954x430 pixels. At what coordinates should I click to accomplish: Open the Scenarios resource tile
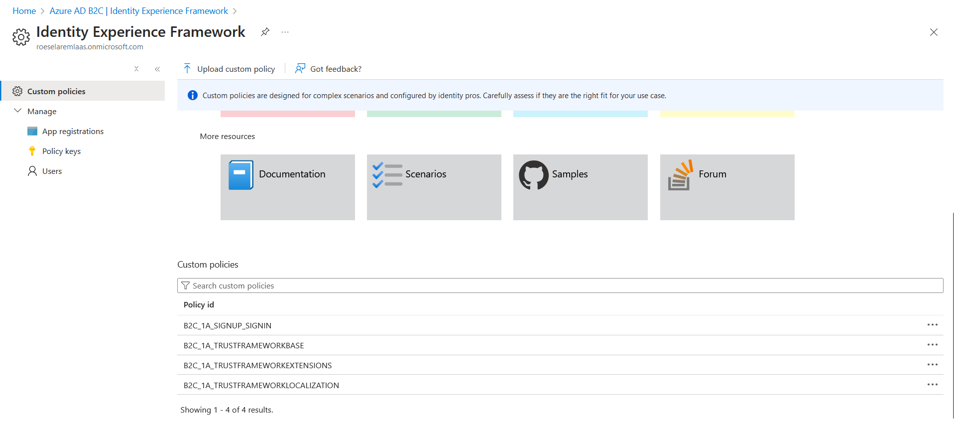point(434,187)
